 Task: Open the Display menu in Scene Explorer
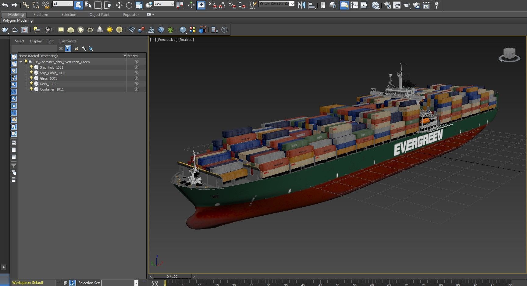point(36,41)
